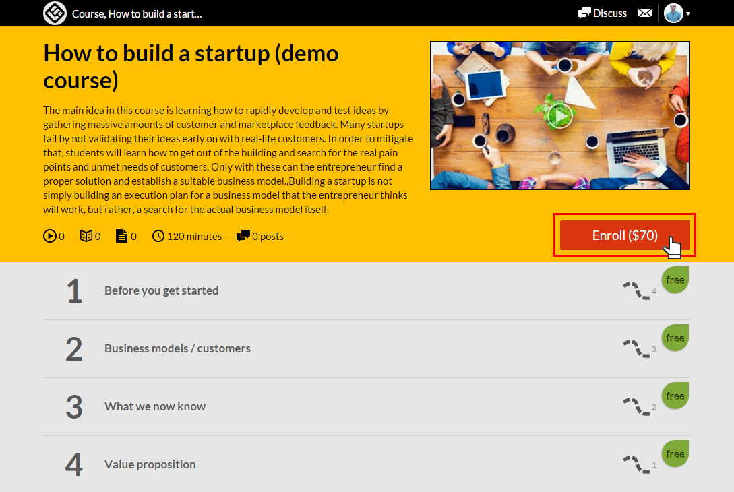Image resolution: width=734 pixels, height=492 pixels.
Task: Click the user profile avatar
Action: pos(673,13)
